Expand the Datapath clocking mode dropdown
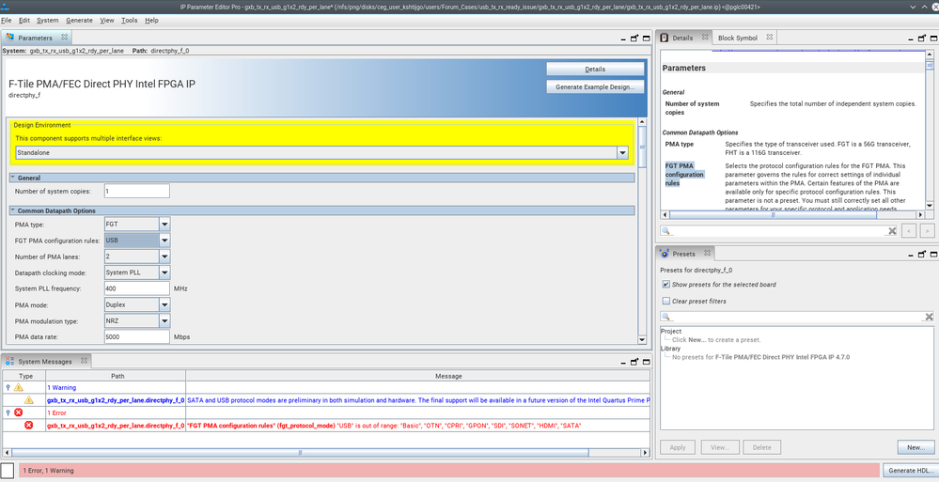This screenshot has width=939, height=482. point(164,272)
